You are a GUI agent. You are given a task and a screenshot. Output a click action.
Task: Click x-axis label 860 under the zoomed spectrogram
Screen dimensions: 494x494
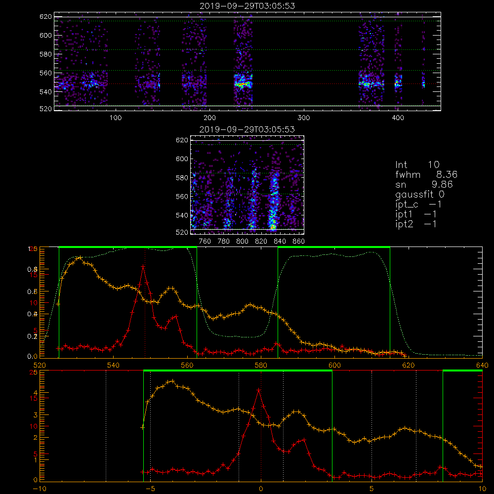click(x=299, y=242)
